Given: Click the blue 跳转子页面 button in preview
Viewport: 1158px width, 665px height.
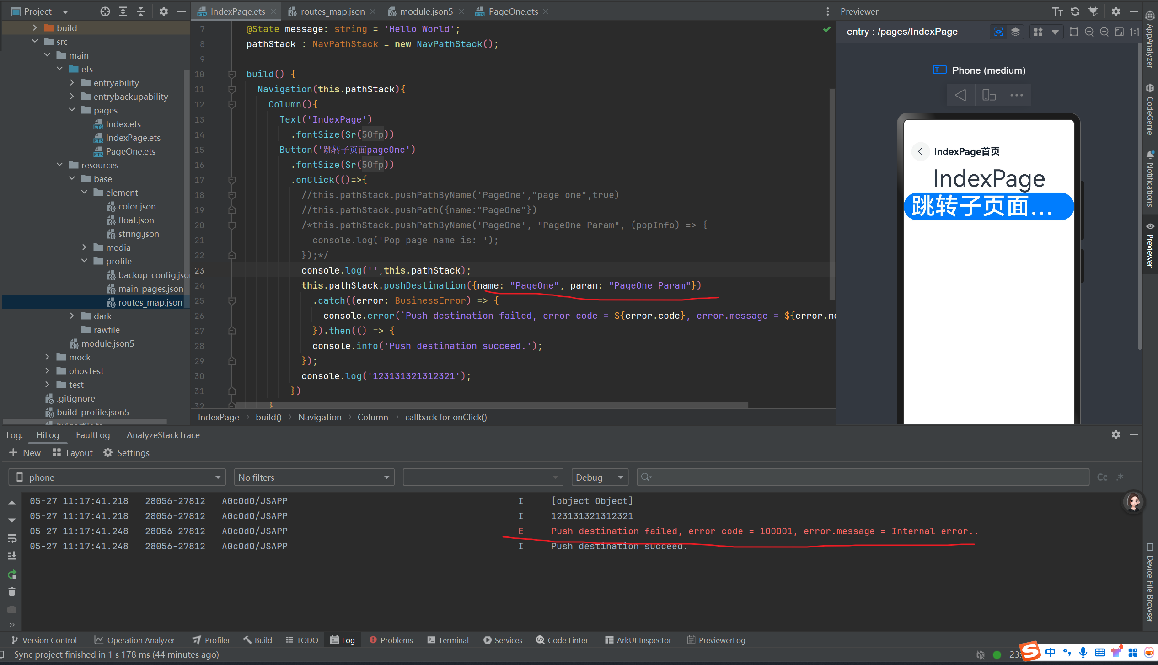Looking at the screenshot, I should click(x=988, y=206).
